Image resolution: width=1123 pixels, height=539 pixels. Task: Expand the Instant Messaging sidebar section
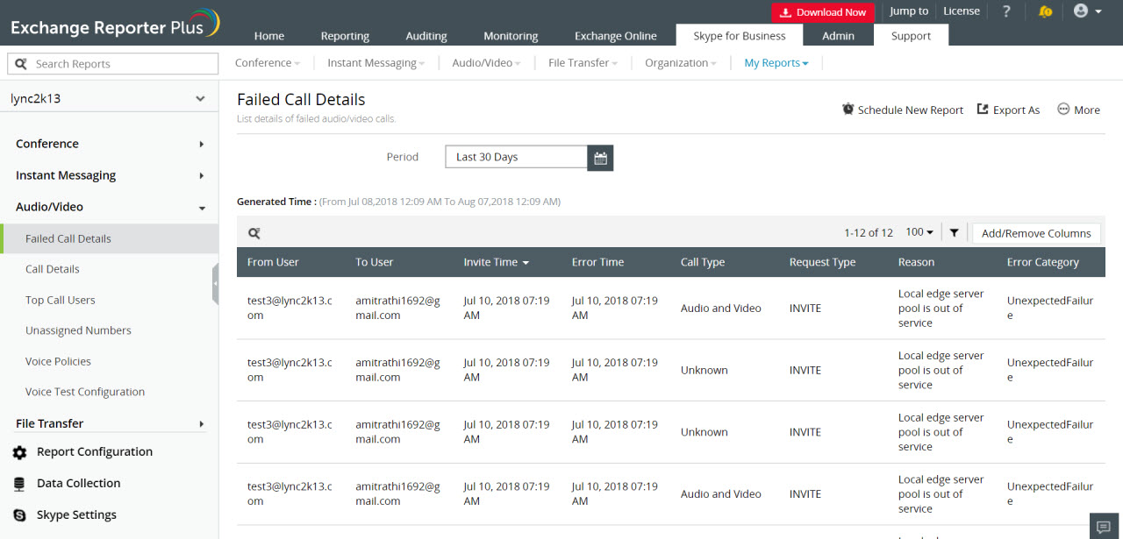pyautogui.click(x=109, y=175)
